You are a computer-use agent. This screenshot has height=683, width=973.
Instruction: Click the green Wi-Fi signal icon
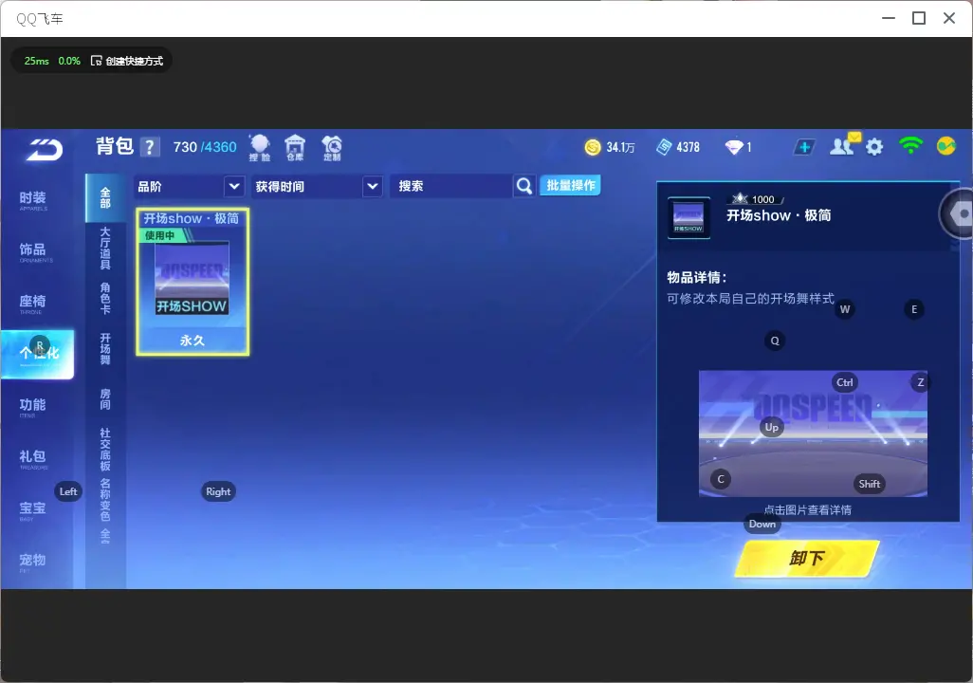[910, 146]
